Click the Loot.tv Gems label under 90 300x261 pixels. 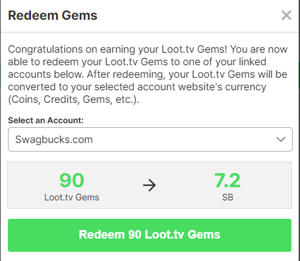[72, 197]
